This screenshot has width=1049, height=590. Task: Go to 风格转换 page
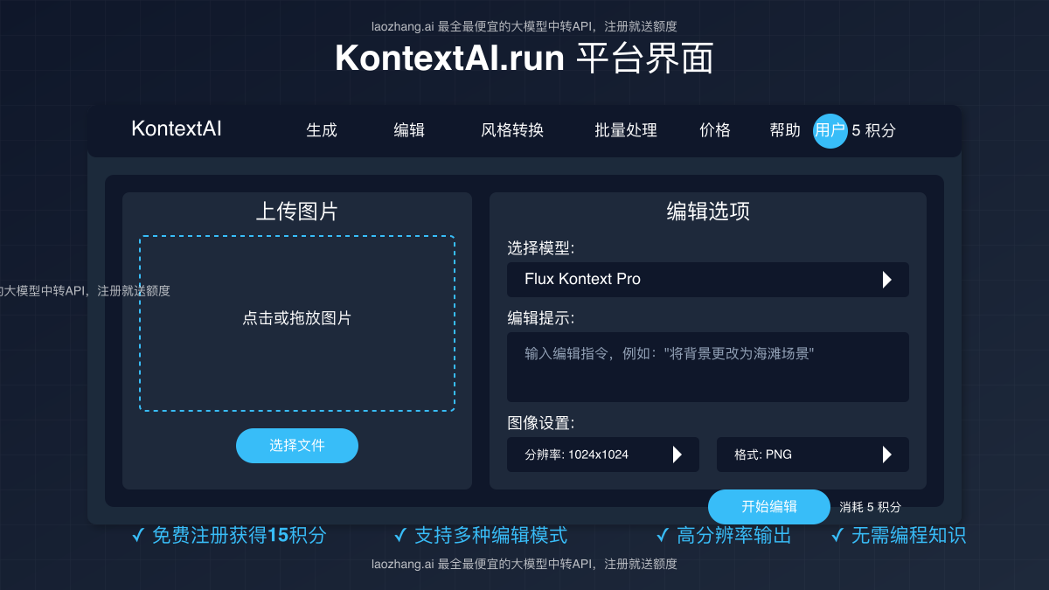(512, 130)
